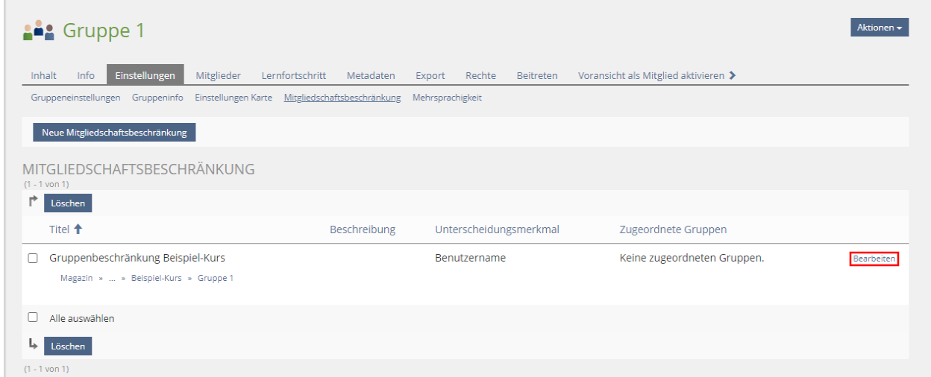Expand the breadcrumb ellipsis after Magazin
Image resolution: width=931 pixels, height=377 pixels.
click(112, 278)
